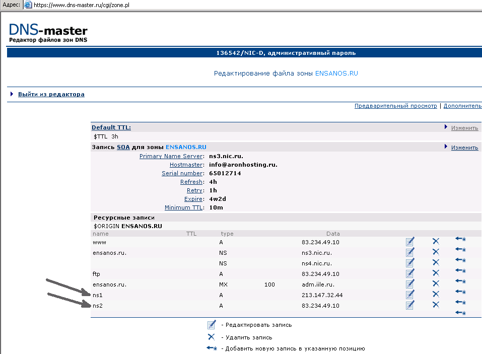Edit the www A record
Viewport: 482px width, 354px height.
pyautogui.click(x=410, y=242)
